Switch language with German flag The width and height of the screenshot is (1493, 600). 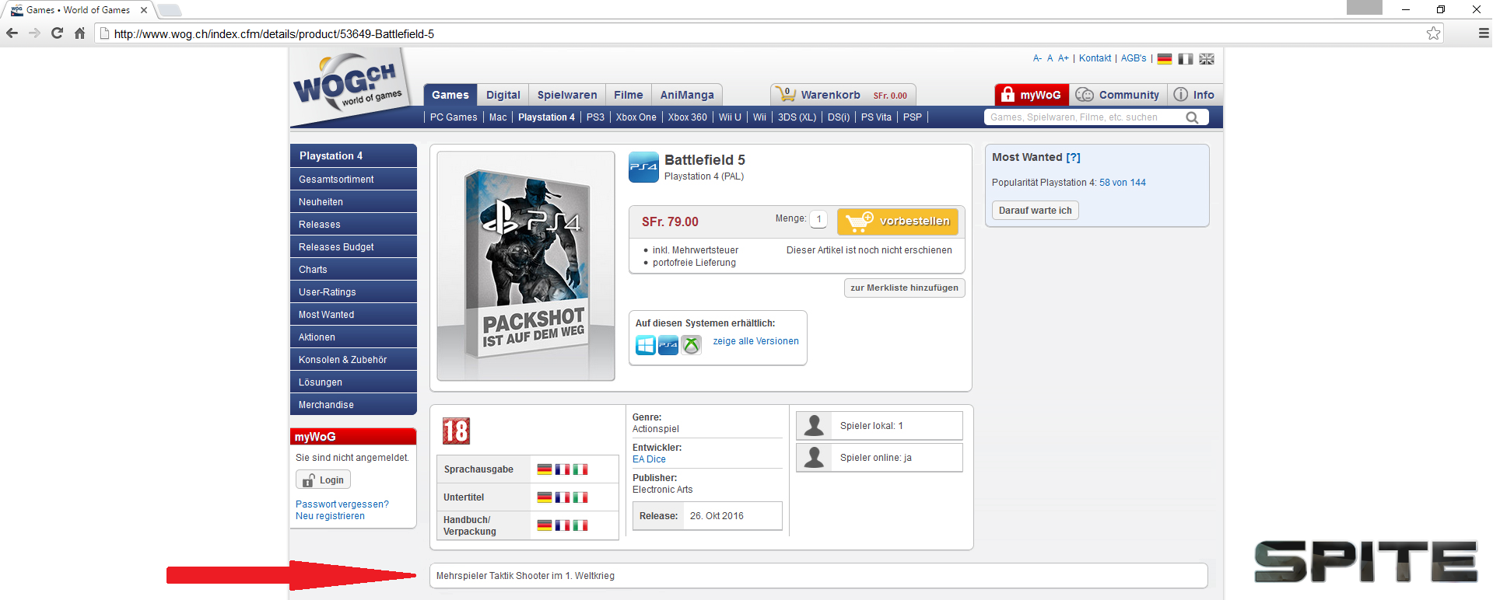pyautogui.click(x=1165, y=59)
